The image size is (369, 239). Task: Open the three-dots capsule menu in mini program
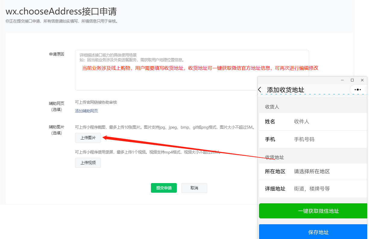point(358,90)
